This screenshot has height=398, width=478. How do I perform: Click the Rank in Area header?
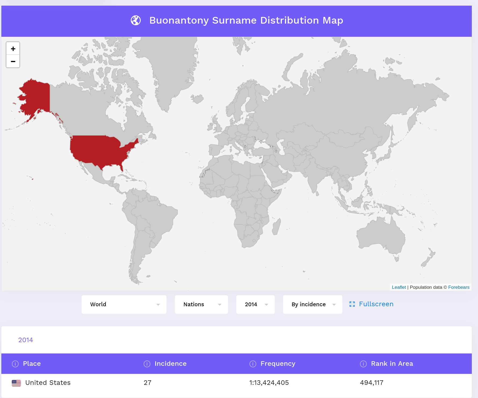392,364
